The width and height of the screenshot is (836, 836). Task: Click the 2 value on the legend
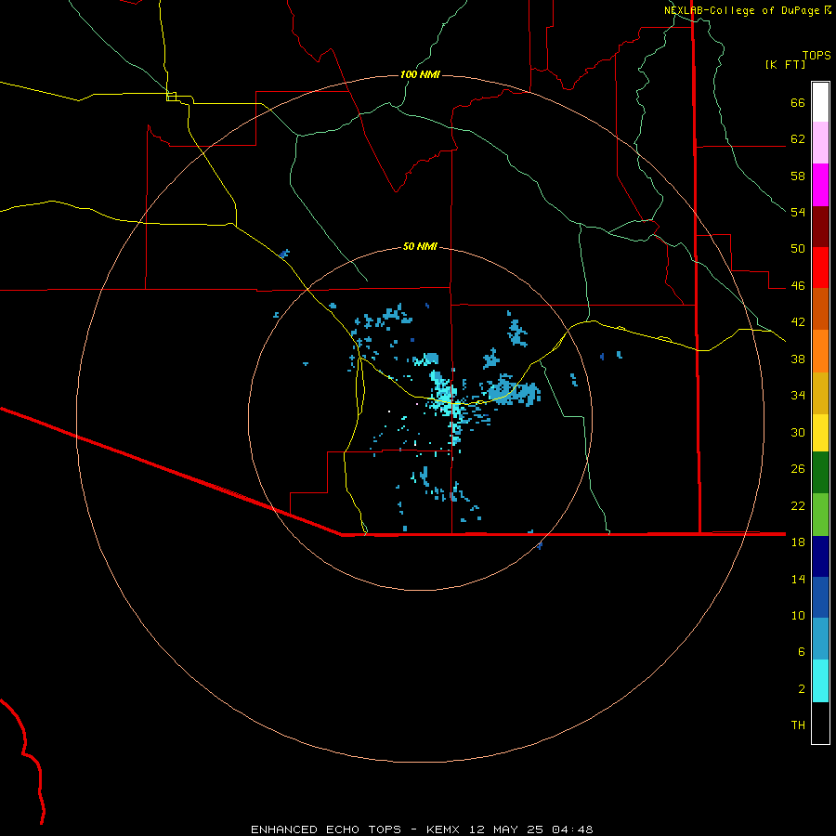pos(802,689)
